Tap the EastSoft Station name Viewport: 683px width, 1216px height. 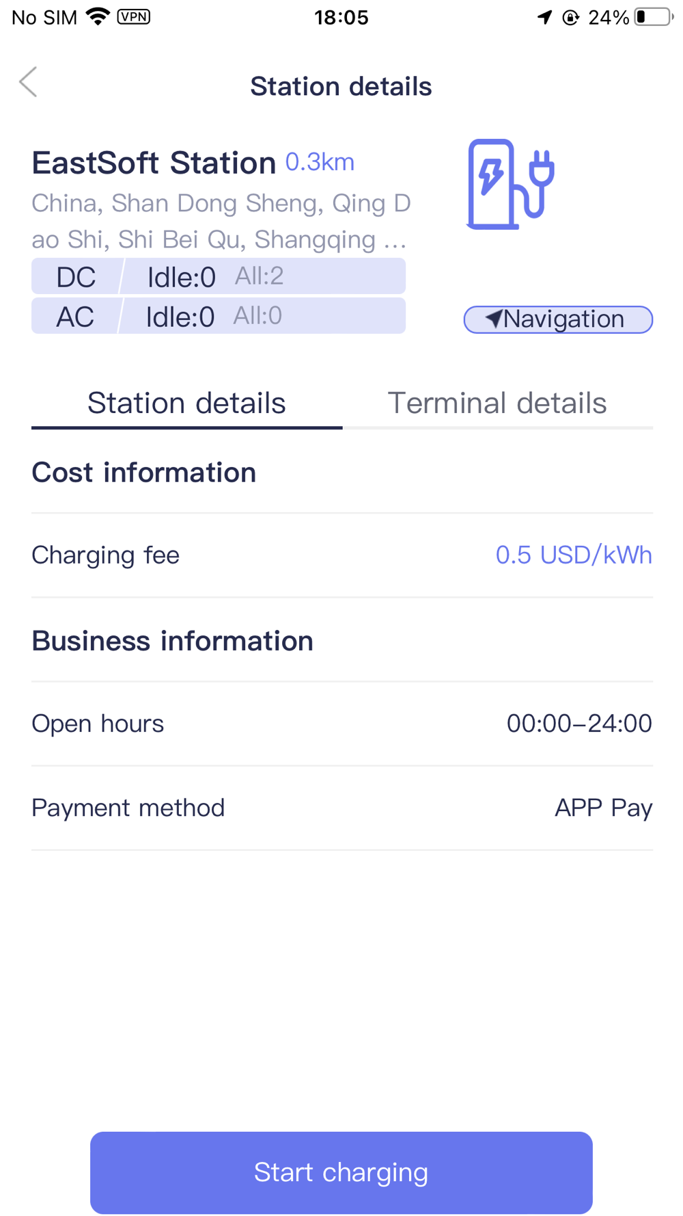click(x=154, y=163)
